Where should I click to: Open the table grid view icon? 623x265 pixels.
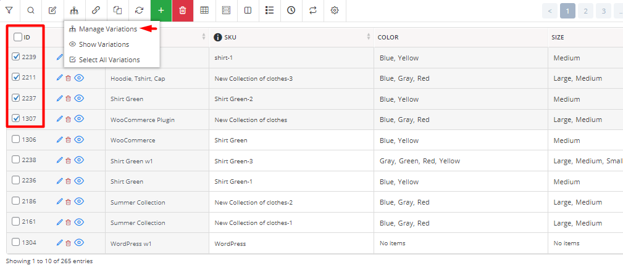204,10
